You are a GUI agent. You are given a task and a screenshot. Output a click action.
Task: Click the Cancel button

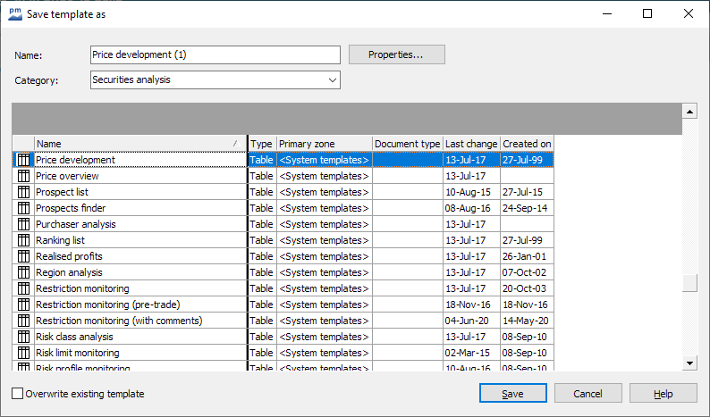pos(587,394)
